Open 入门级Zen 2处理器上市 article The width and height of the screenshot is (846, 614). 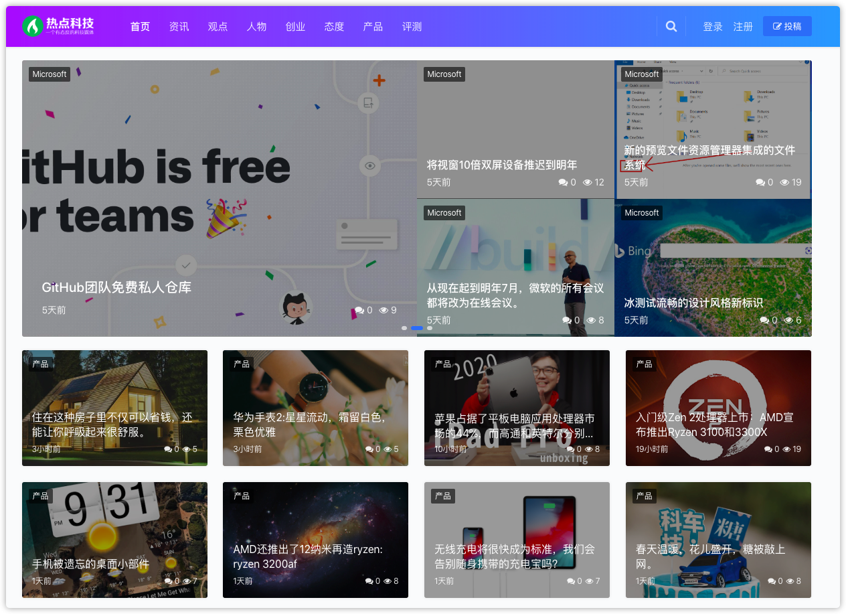coord(715,425)
